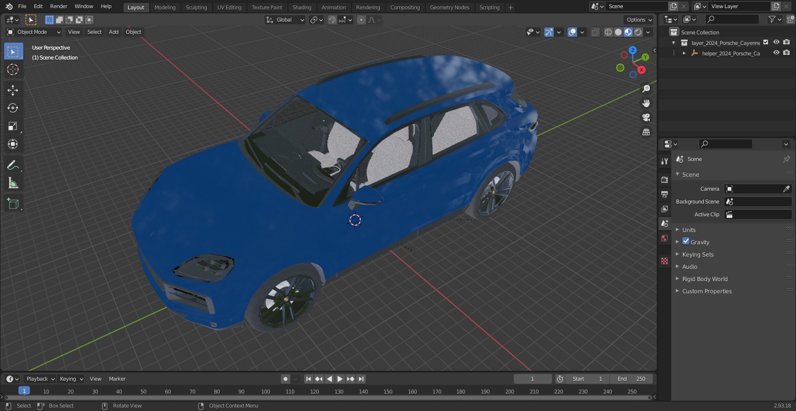The image size is (796, 411).
Task: Switch perspective/orthographic grid icon
Action: click(646, 132)
